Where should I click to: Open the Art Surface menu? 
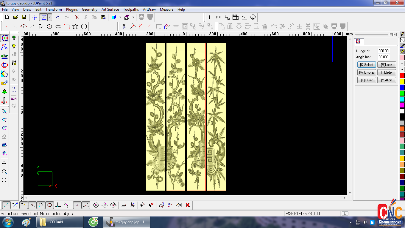(110, 9)
